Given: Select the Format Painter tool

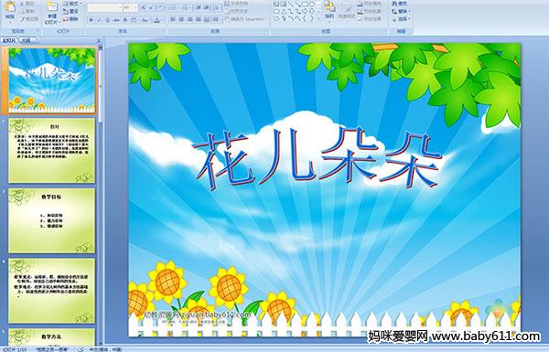Looking at the screenshot, I should 29,19.
